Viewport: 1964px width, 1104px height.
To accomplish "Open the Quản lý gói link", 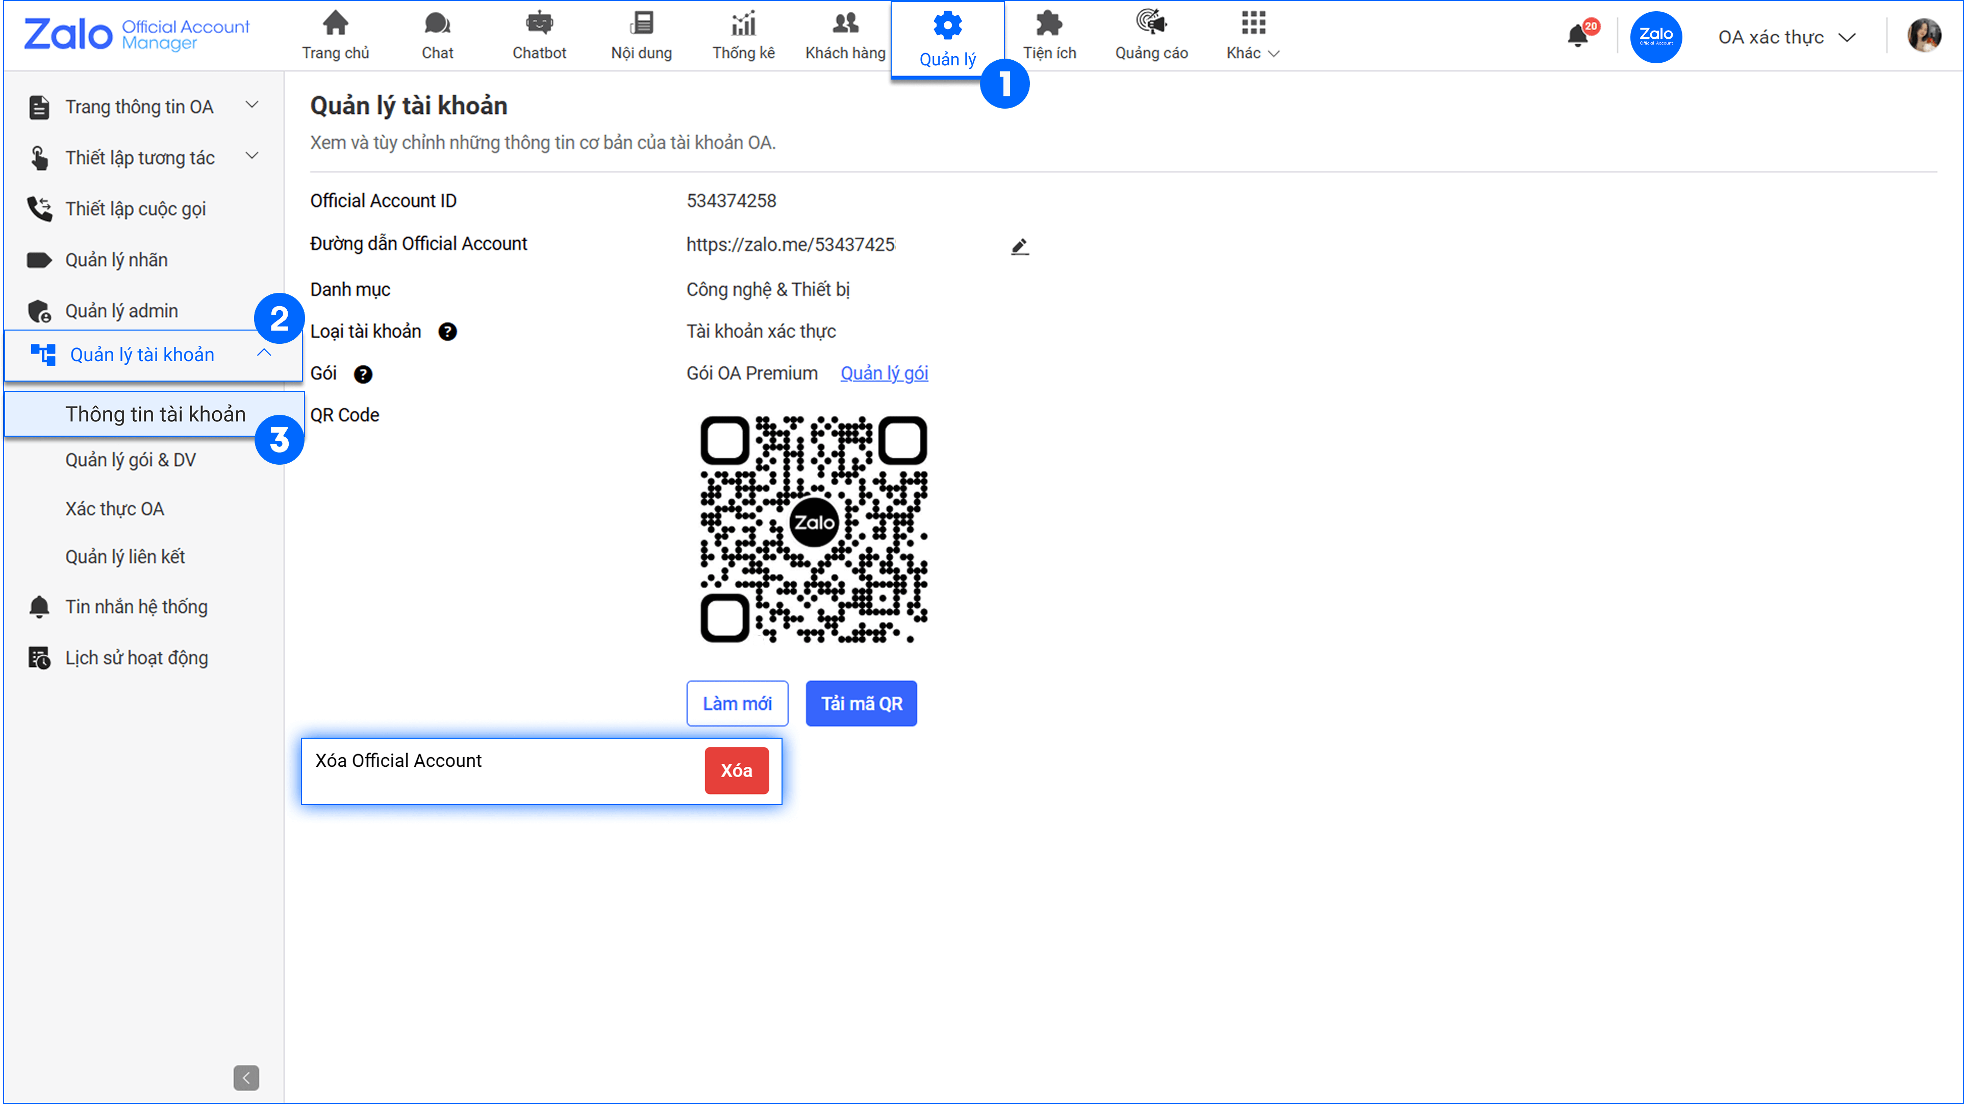I will (x=884, y=373).
